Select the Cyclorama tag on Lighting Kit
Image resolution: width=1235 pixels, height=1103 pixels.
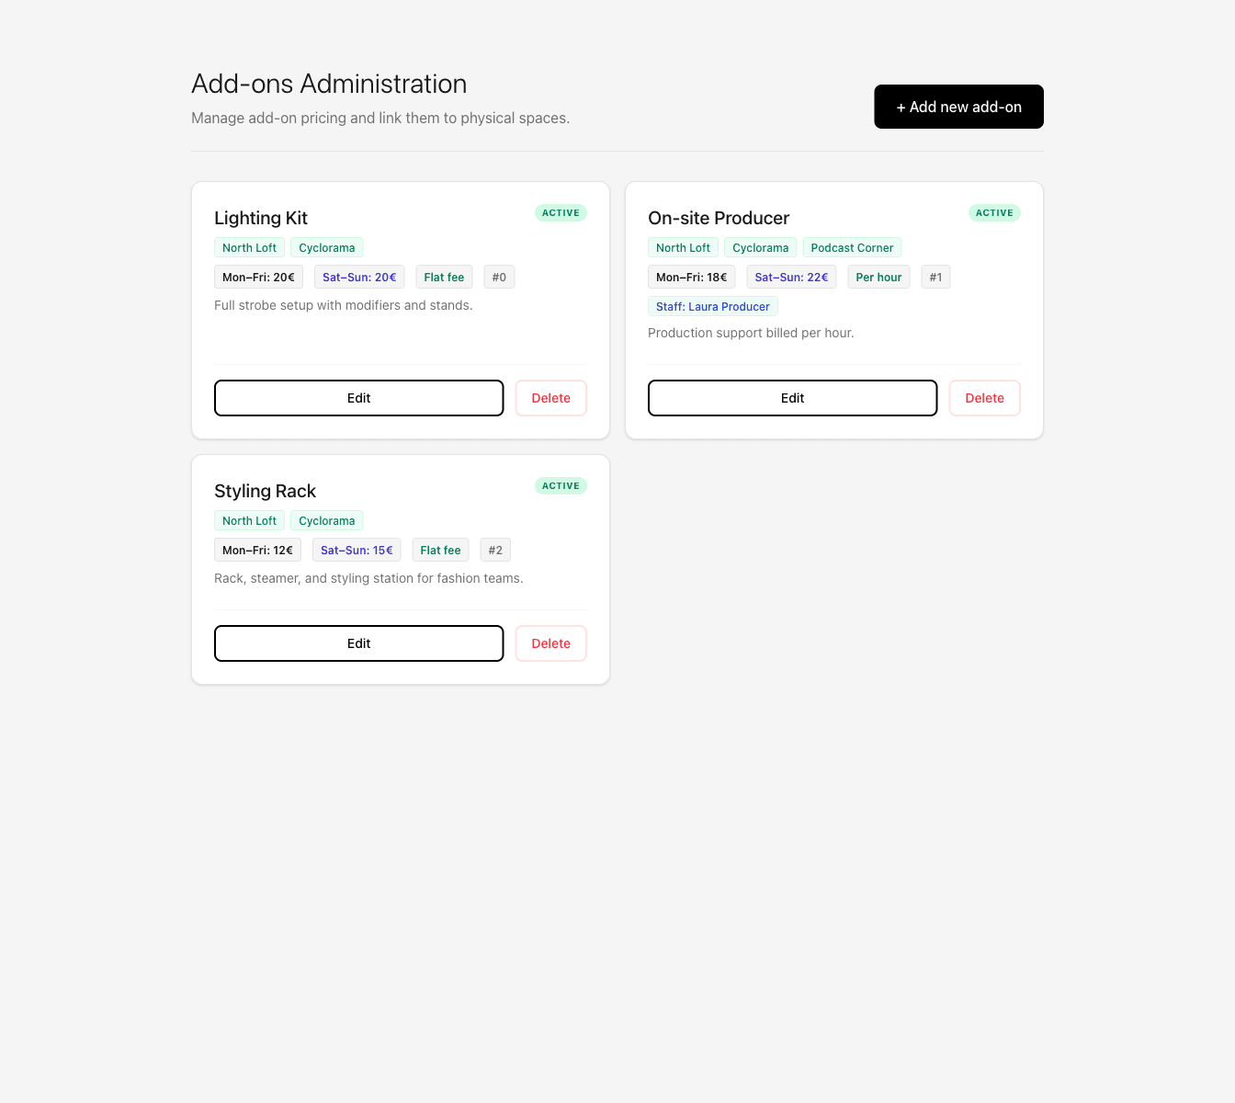[x=326, y=247]
